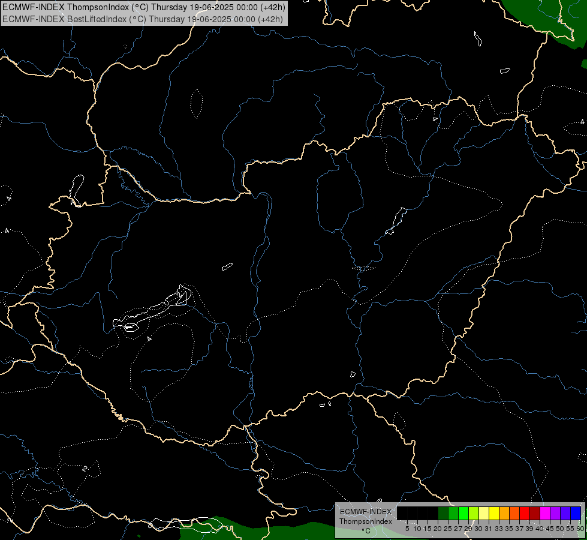
Task: Click the bright red 37–39 legend swatch
Action: click(x=525, y=514)
